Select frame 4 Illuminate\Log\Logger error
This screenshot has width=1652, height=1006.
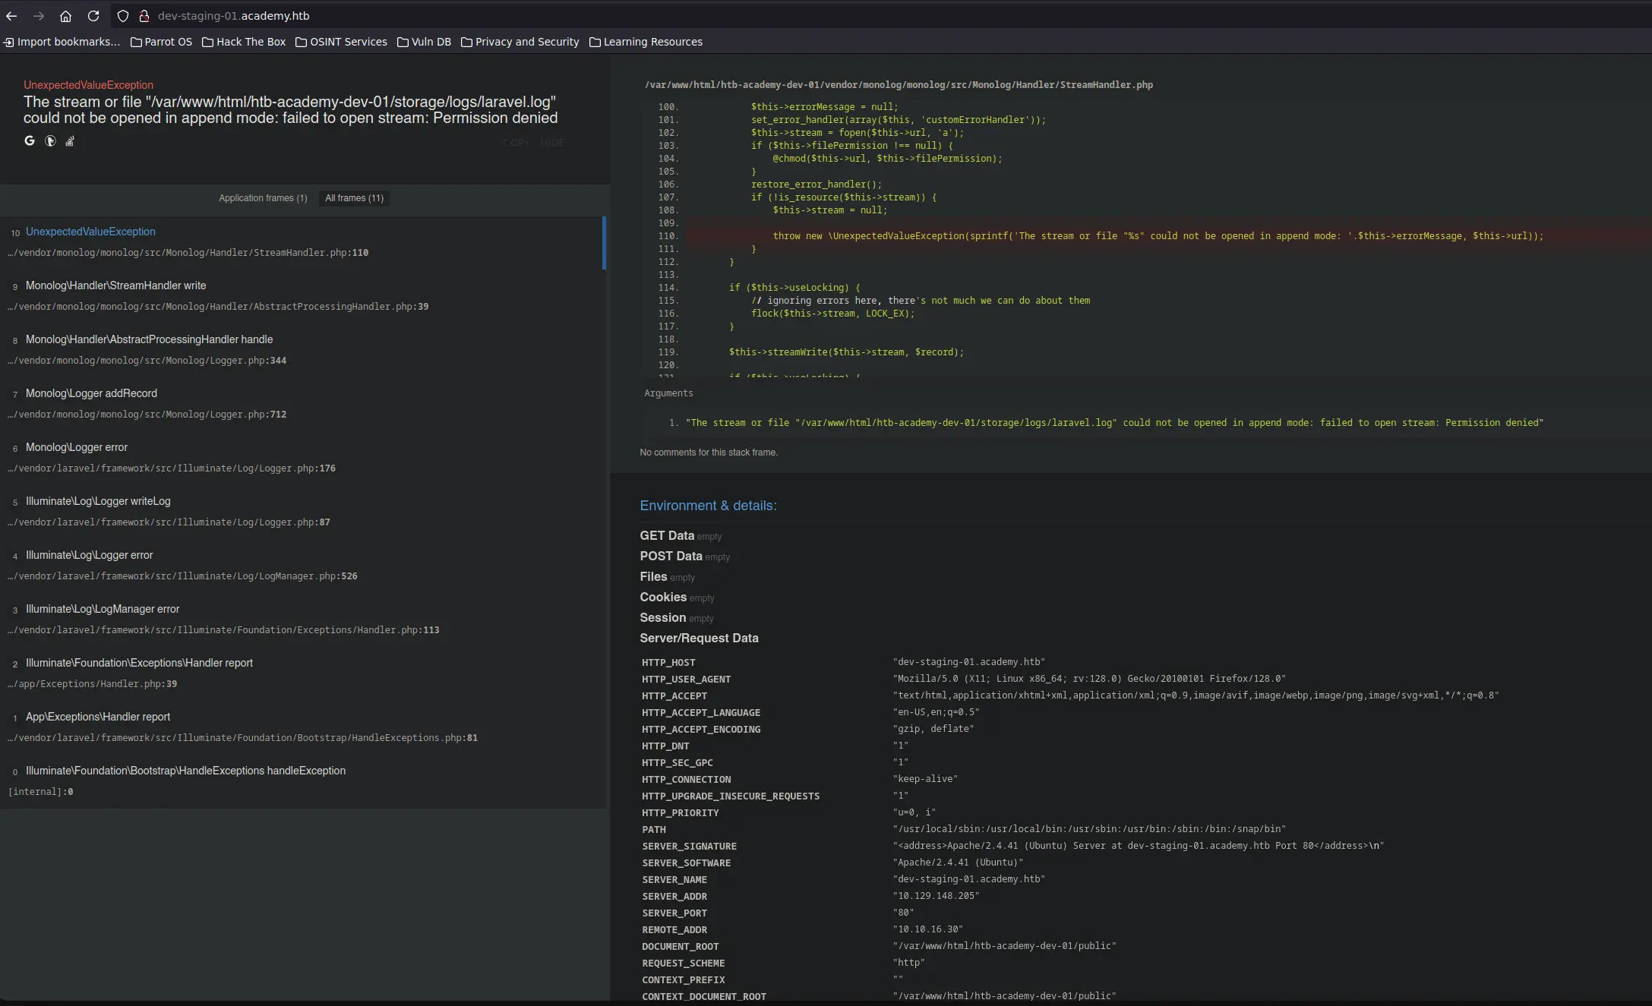click(302, 566)
